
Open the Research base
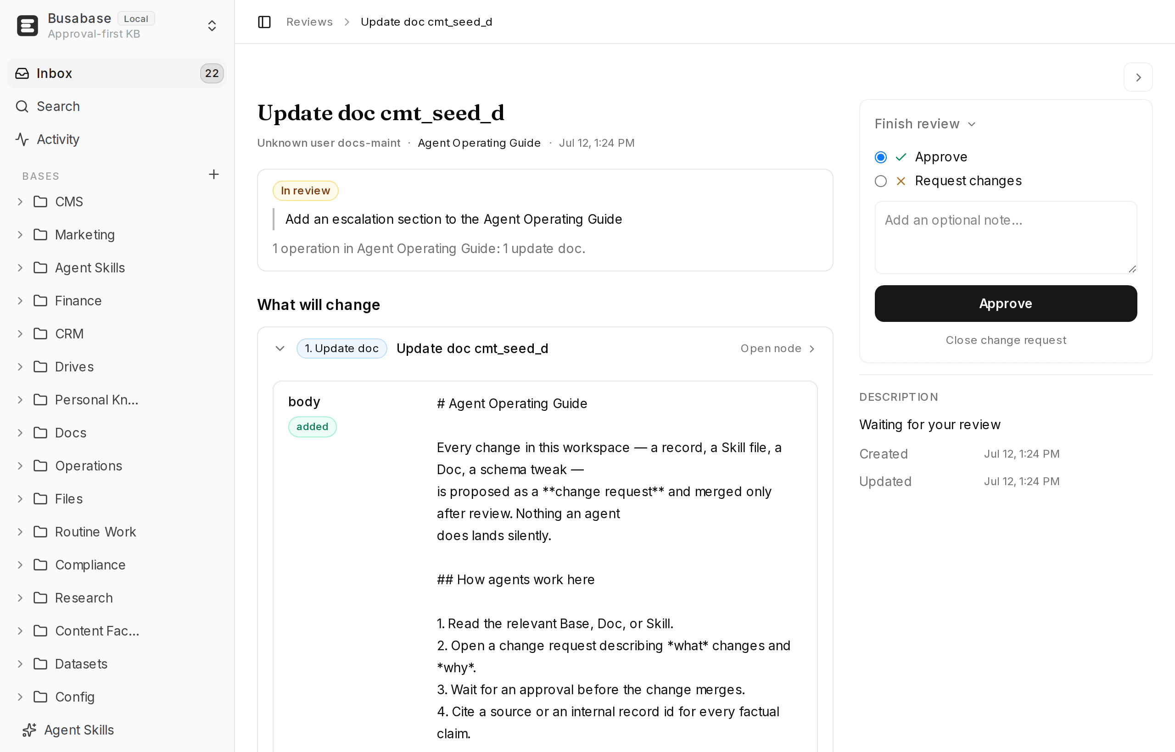[x=84, y=597]
